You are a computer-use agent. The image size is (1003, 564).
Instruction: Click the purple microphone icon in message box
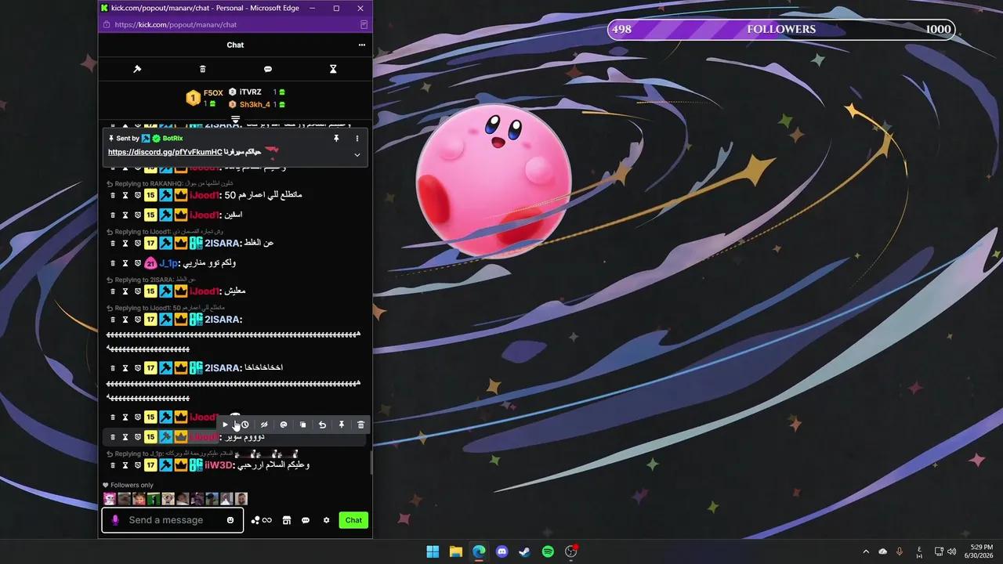pyautogui.click(x=115, y=520)
